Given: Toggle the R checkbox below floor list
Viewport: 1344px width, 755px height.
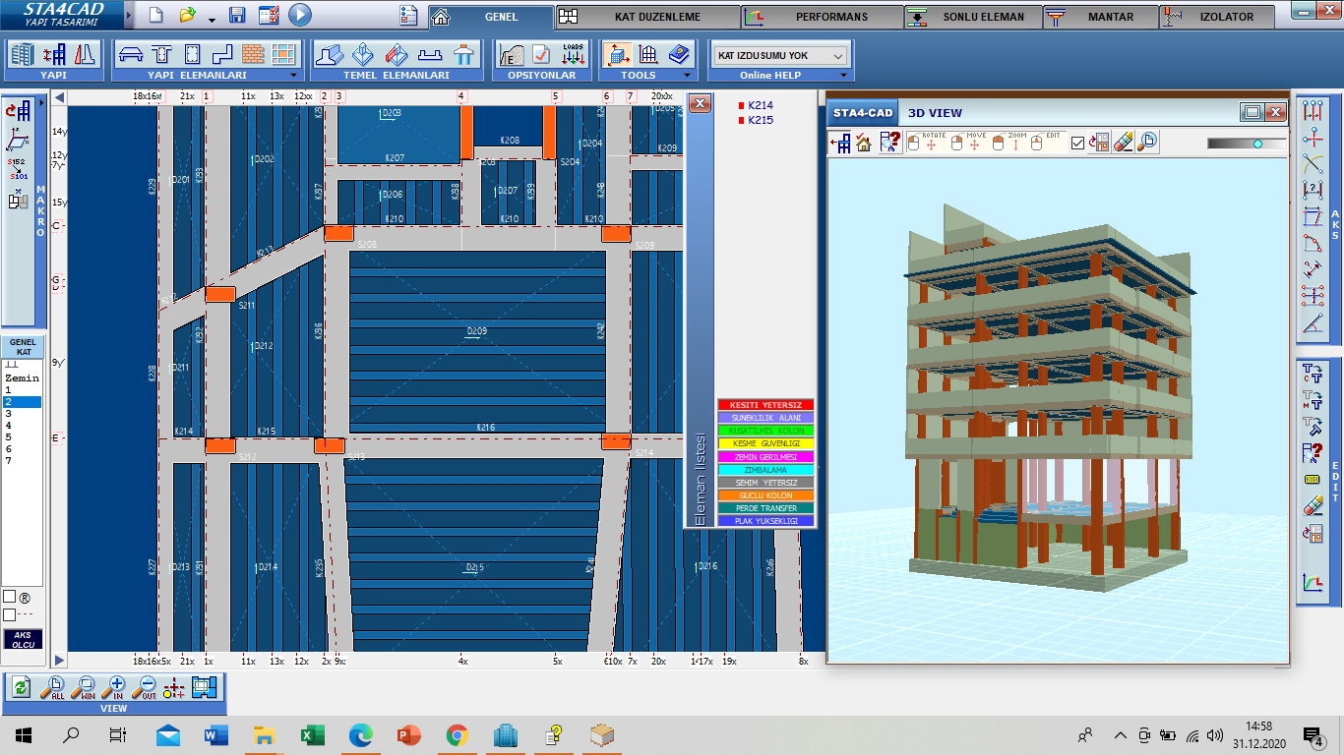Looking at the screenshot, I should pyautogui.click(x=9, y=597).
